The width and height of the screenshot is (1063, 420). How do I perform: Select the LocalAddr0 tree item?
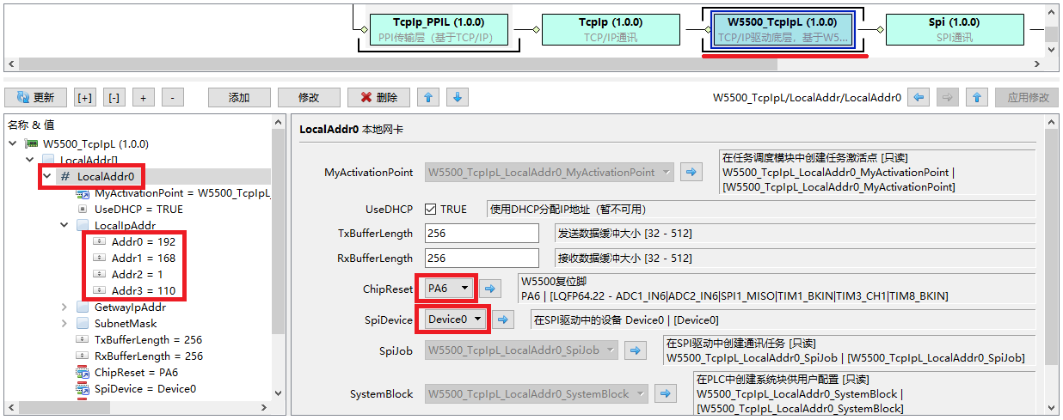click(x=106, y=177)
